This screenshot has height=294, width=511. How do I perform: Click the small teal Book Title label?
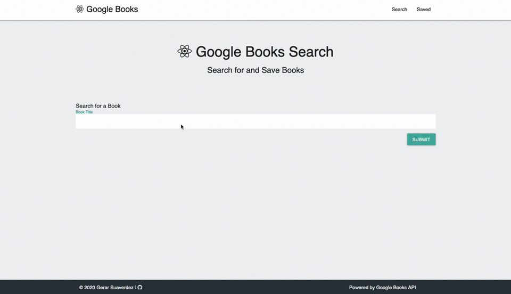tap(84, 112)
